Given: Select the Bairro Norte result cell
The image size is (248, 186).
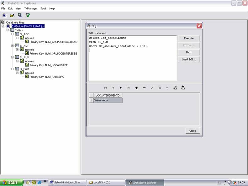Looking at the screenshot, I should [108, 100].
